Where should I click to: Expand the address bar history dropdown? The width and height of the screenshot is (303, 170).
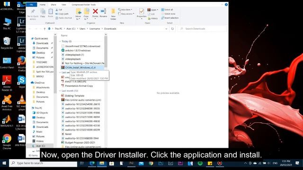point(166,29)
